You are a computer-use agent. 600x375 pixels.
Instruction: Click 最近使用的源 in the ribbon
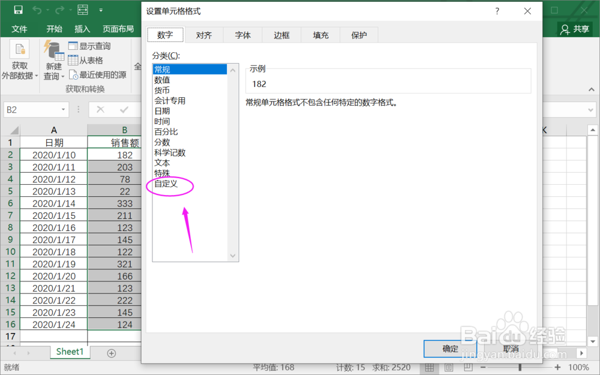point(98,74)
